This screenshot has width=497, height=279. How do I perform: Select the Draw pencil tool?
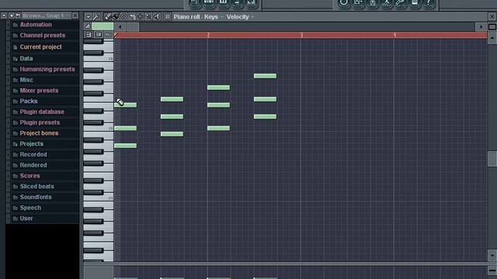click(108, 16)
